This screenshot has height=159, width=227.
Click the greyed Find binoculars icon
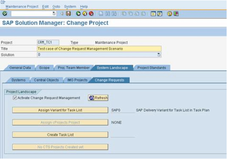point(108,14)
